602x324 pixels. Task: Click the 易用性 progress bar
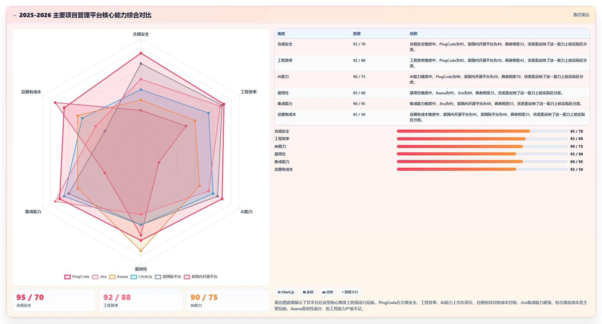[482, 154]
